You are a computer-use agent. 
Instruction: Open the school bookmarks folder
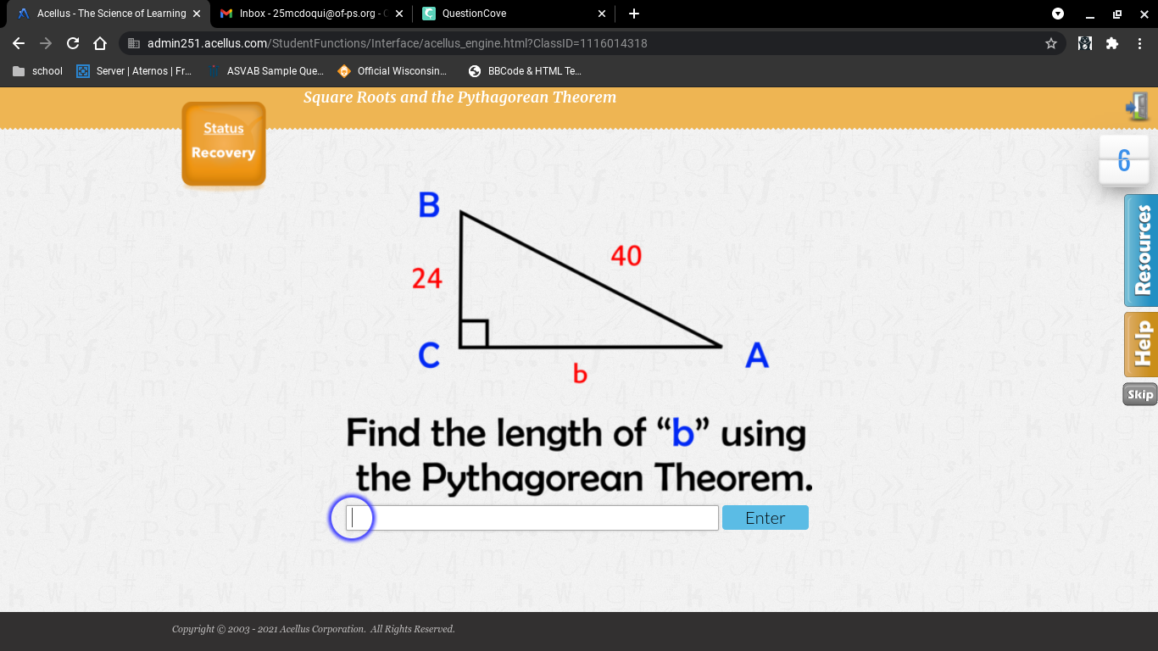38,71
